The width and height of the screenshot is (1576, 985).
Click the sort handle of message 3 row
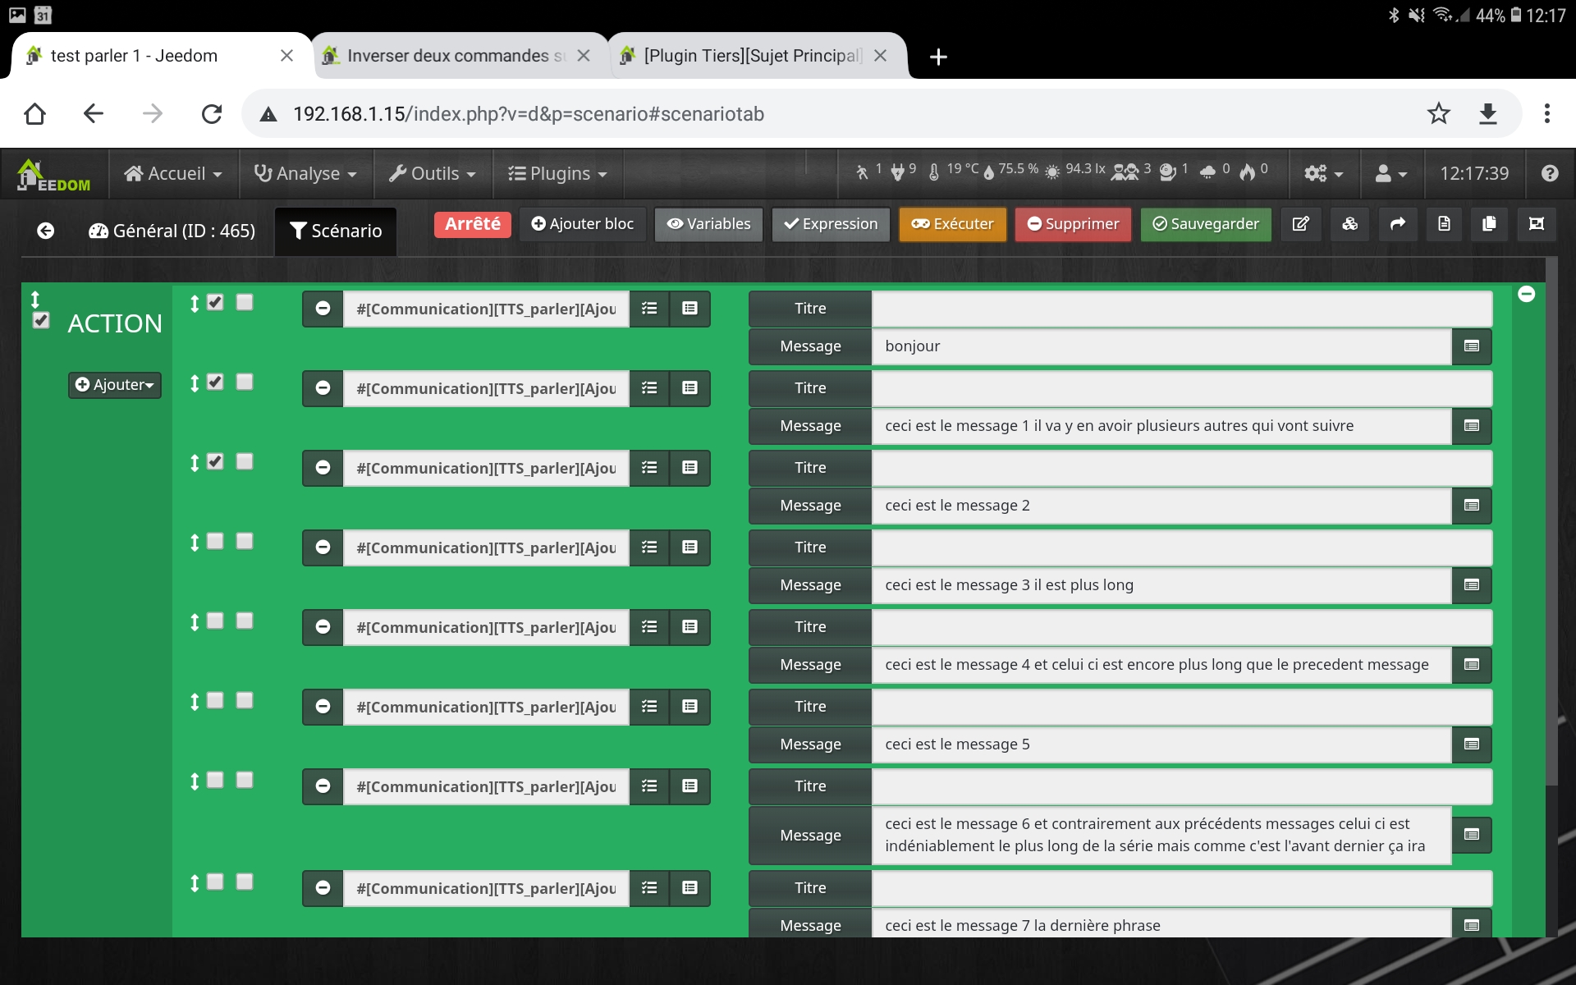(195, 542)
